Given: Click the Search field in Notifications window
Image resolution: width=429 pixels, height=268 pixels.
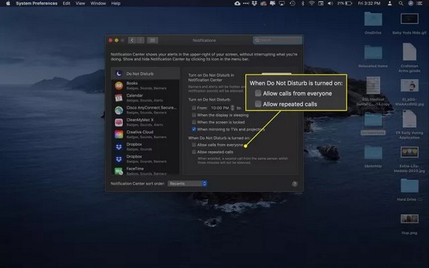Looking at the screenshot, I should point(278,40).
